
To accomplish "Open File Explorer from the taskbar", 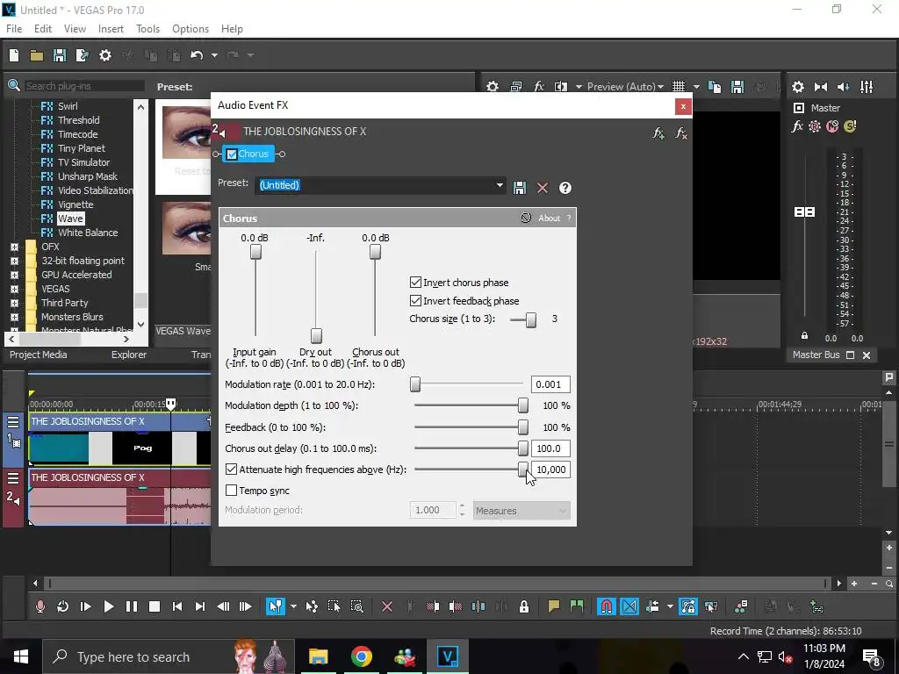I will [318, 656].
